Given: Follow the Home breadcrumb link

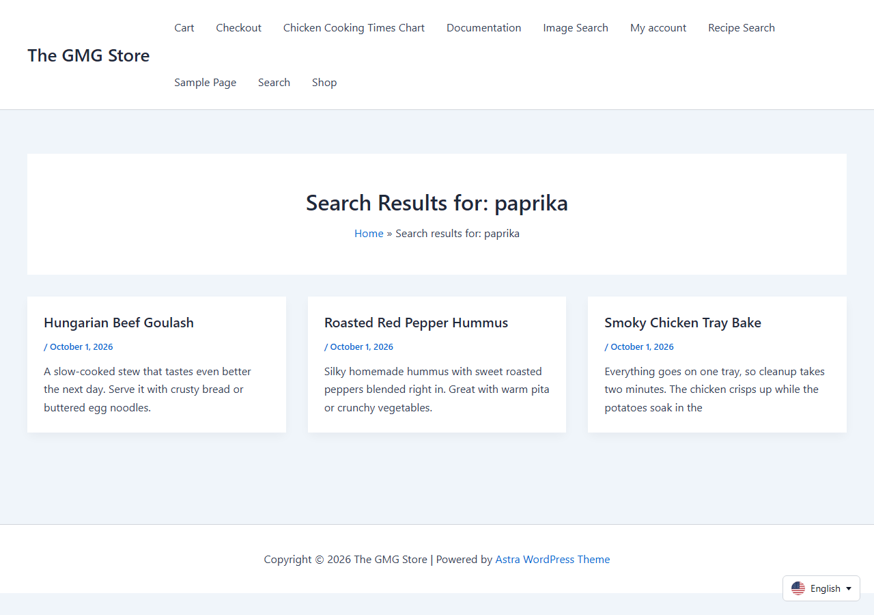Looking at the screenshot, I should (369, 234).
